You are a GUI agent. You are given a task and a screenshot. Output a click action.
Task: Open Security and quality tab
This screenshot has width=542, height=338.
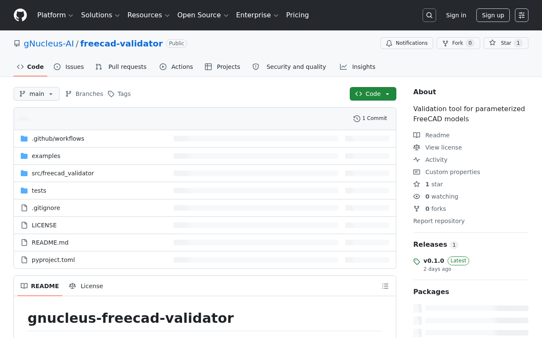289,67
